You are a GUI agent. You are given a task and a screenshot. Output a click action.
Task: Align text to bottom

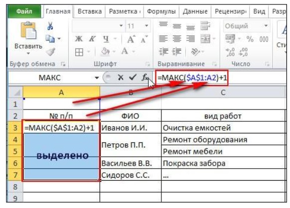click(x=190, y=27)
